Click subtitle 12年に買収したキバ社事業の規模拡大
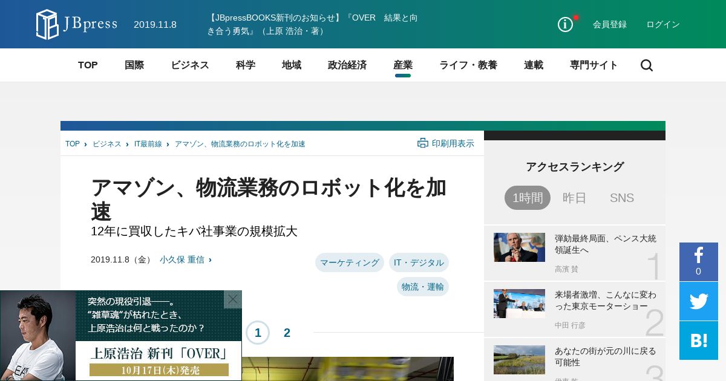 pyautogui.click(x=194, y=232)
